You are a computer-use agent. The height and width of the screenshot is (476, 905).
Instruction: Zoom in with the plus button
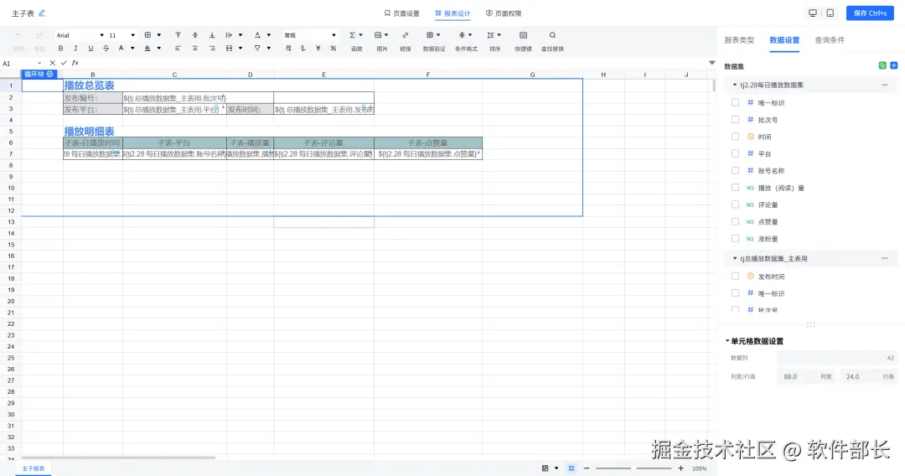click(x=681, y=468)
